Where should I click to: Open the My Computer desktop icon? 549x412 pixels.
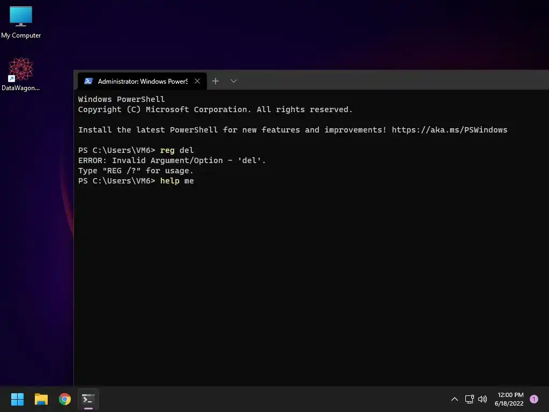[x=21, y=22]
